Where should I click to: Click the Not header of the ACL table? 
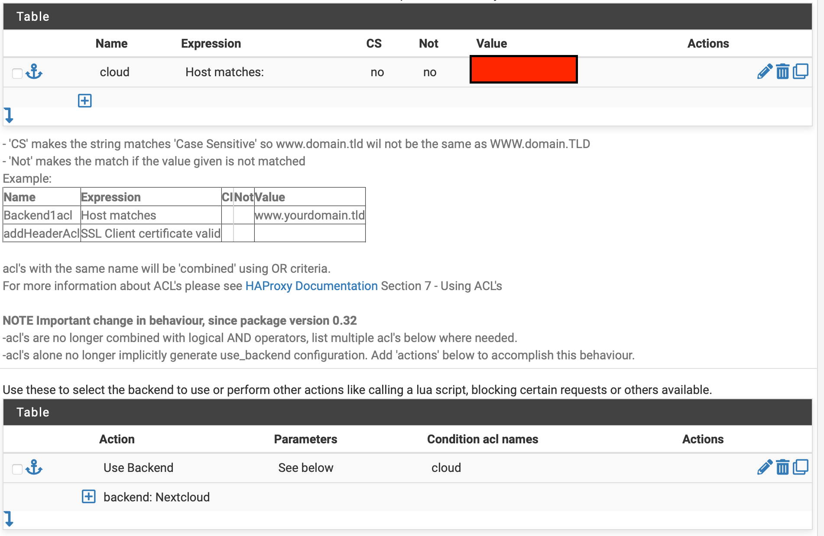tap(428, 43)
